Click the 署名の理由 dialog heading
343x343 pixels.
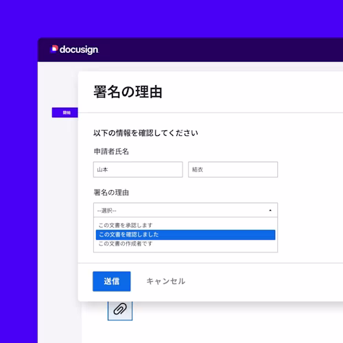coord(128,92)
